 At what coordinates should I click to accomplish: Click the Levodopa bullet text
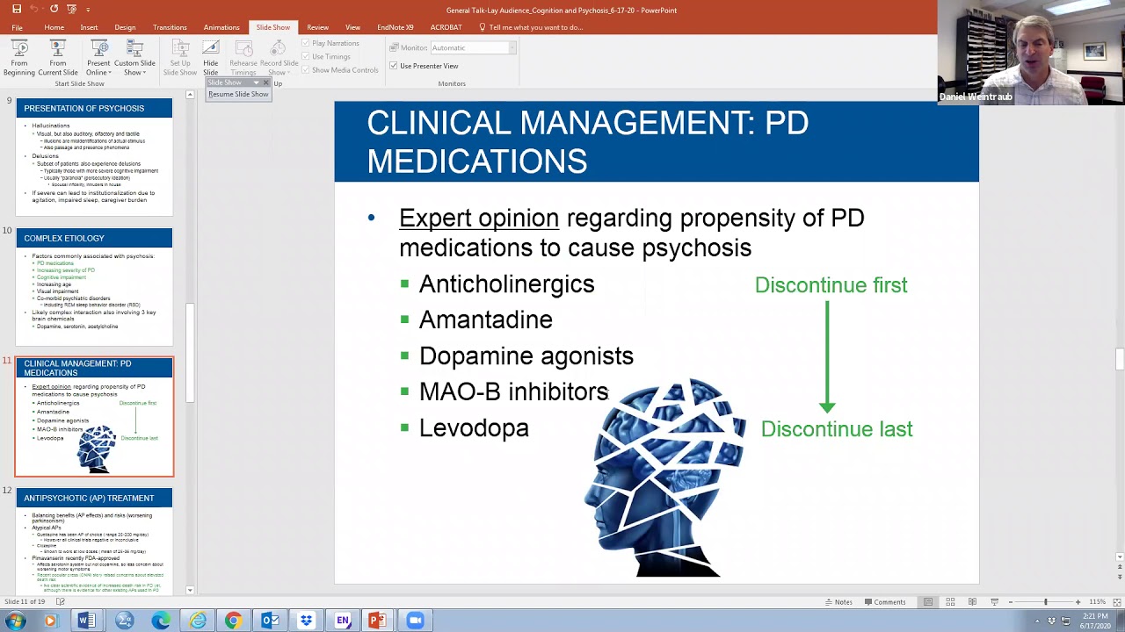tap(474, 428)
